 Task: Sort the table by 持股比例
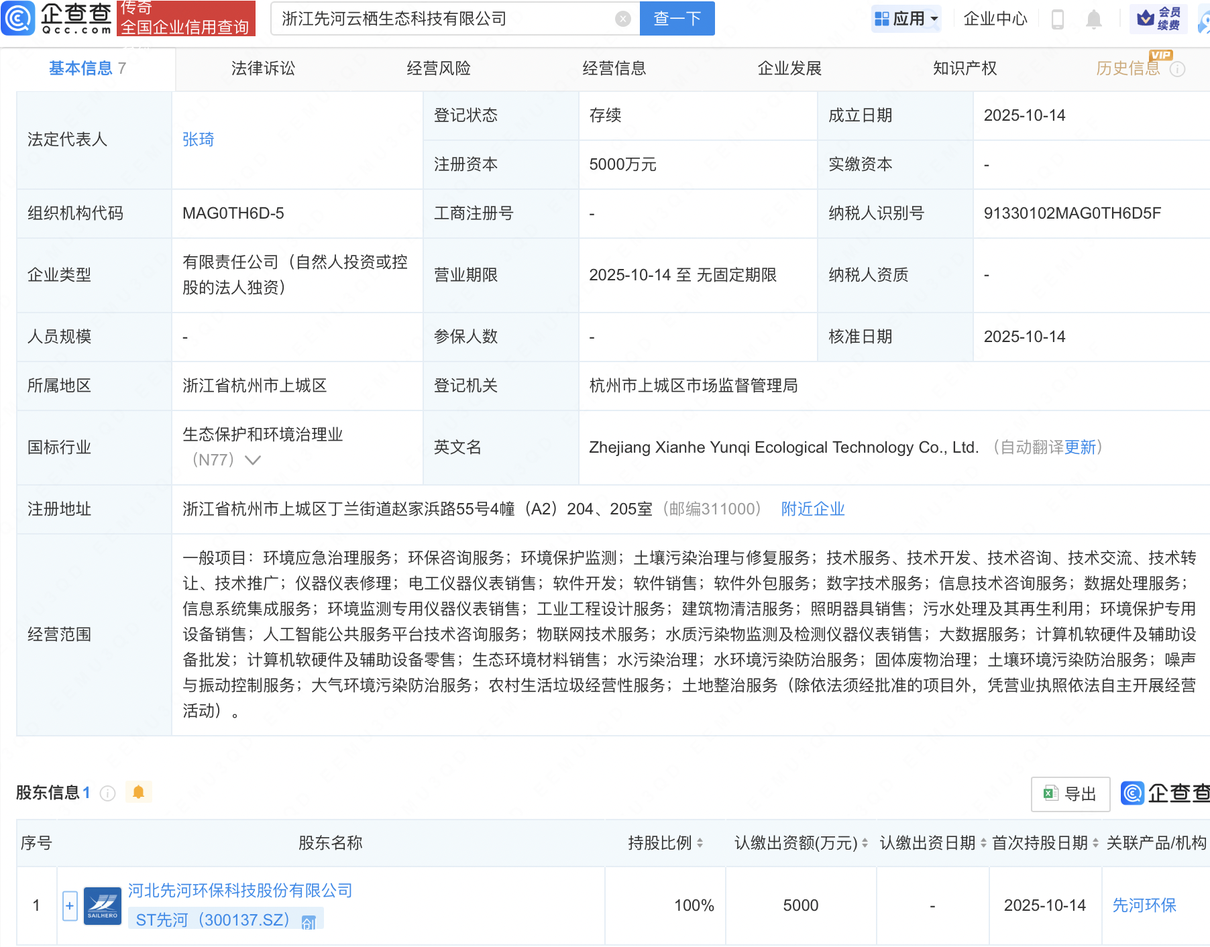(700, 843)
